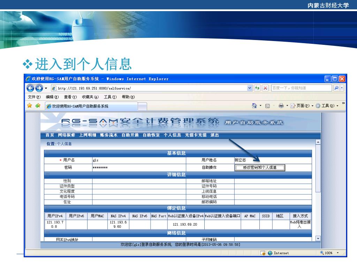The height and width of the screenshot is (267, 357).
Task: Click the search magnifier icon
Action: (336, 88)
